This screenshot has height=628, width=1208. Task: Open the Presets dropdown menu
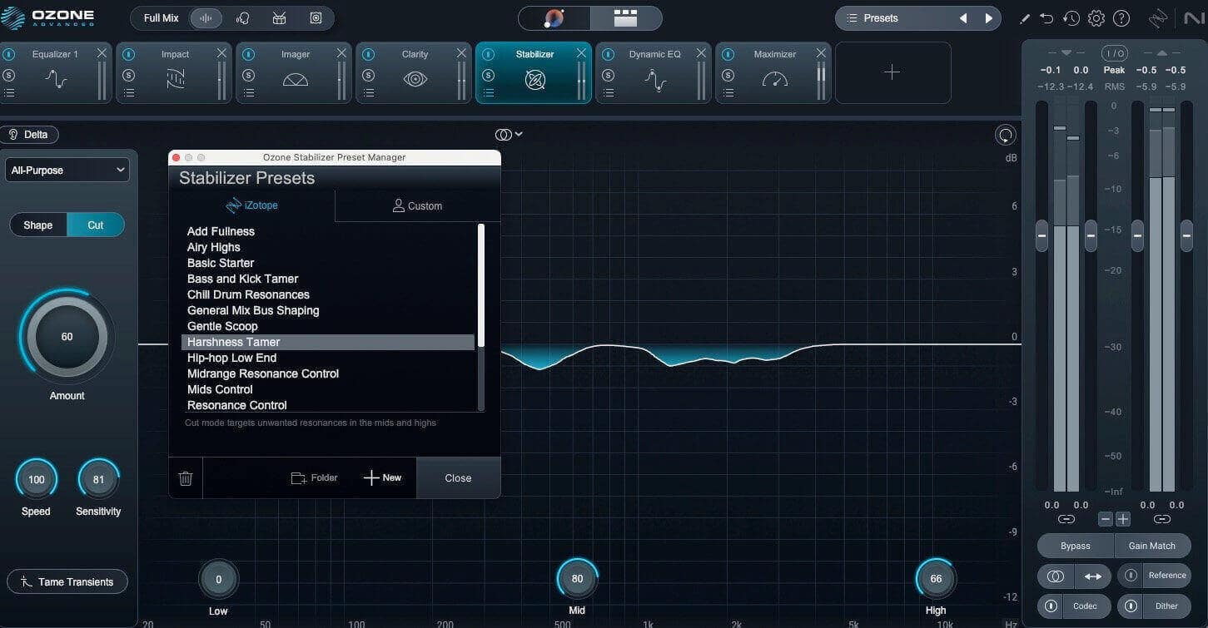(893, 18)
